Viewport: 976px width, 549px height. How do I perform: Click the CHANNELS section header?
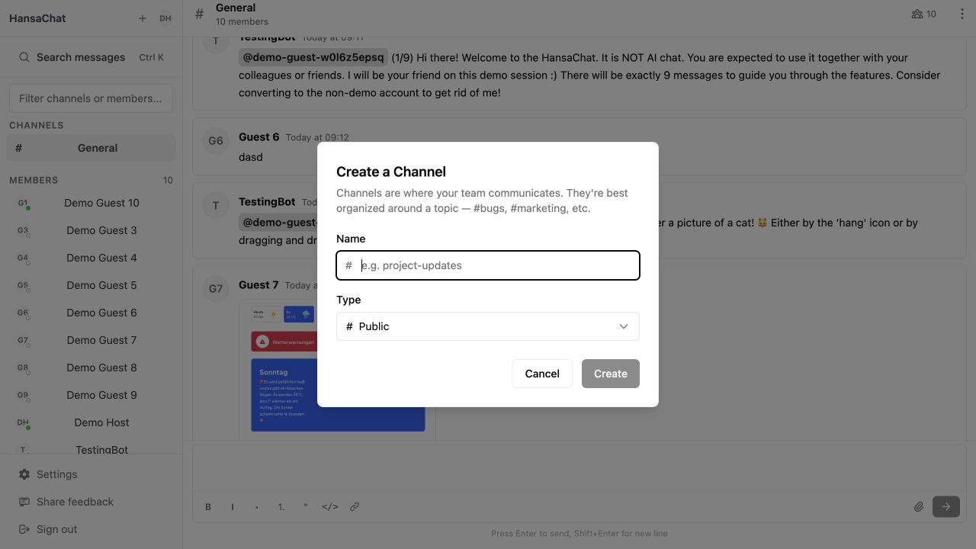[37, 125]
